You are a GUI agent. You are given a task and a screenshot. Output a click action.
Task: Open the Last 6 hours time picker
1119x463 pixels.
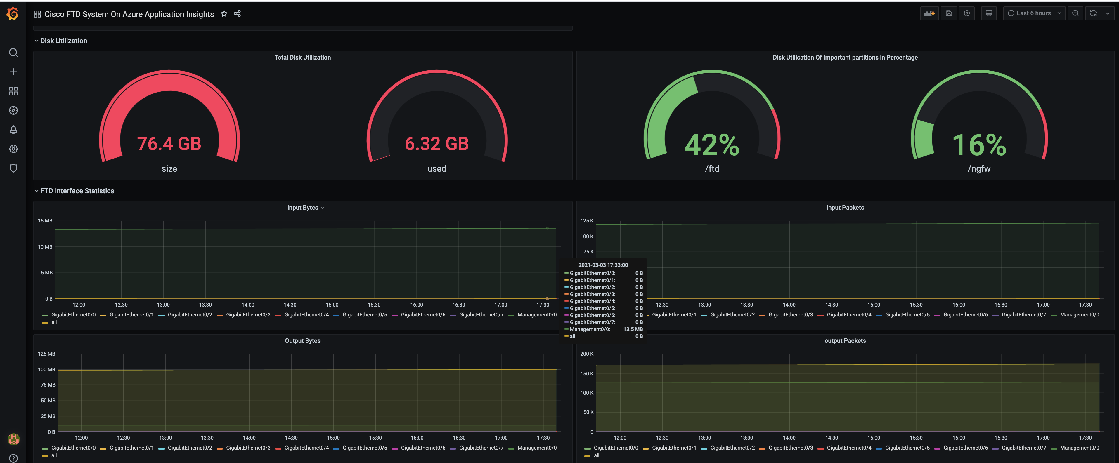(x=1034, y=13)
